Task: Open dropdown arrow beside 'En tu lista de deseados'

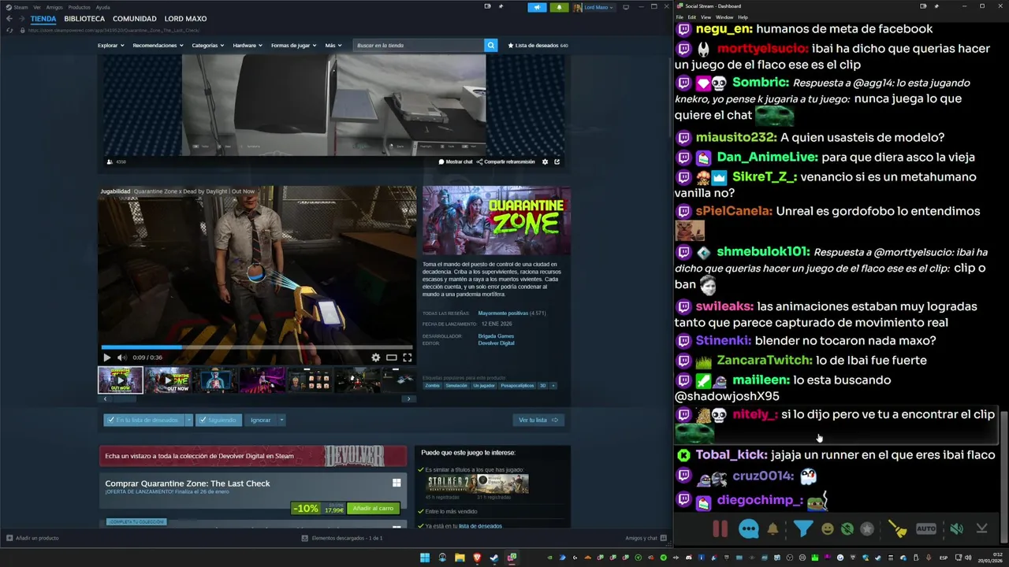Action: pyautogui.click(x=188, y=420)
